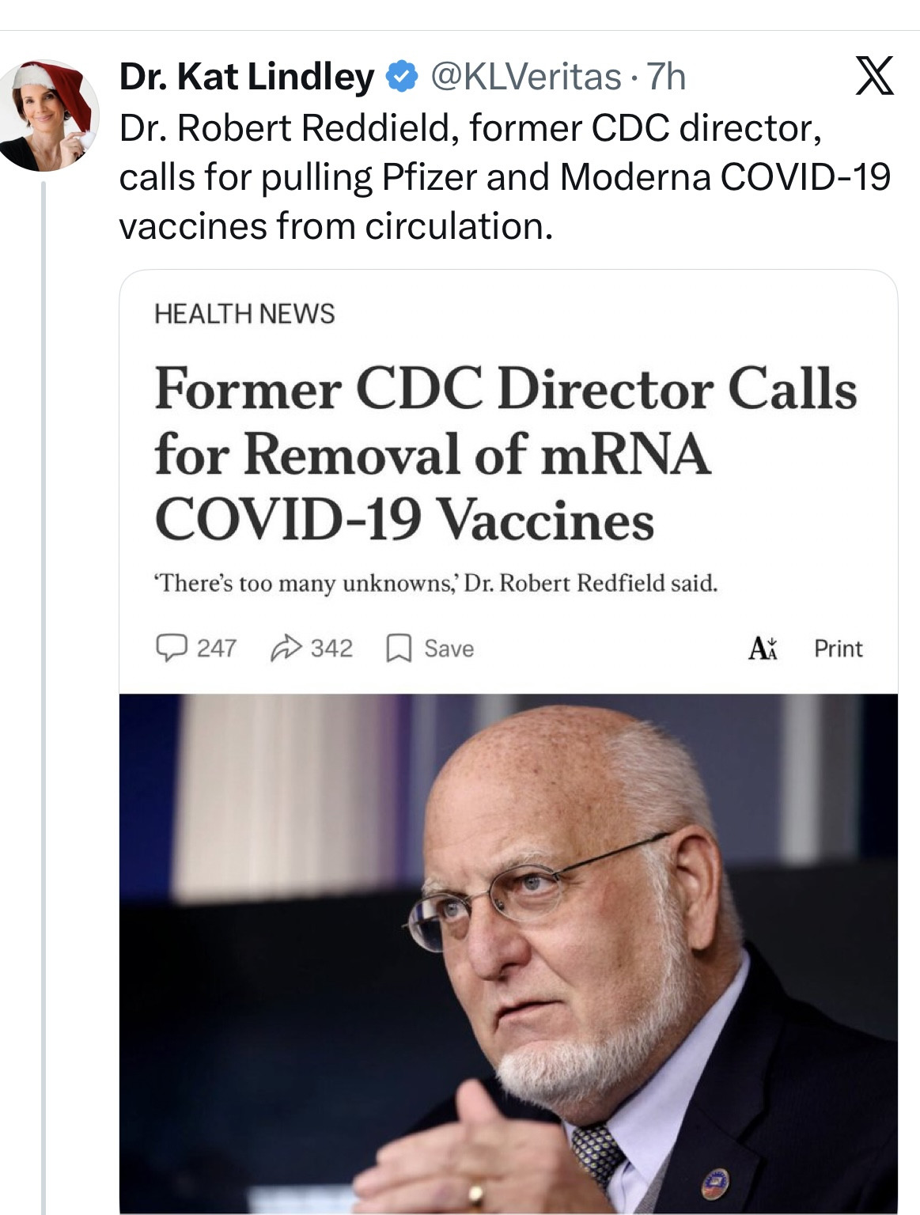Click the 7h post timestamp

(666, 77)
